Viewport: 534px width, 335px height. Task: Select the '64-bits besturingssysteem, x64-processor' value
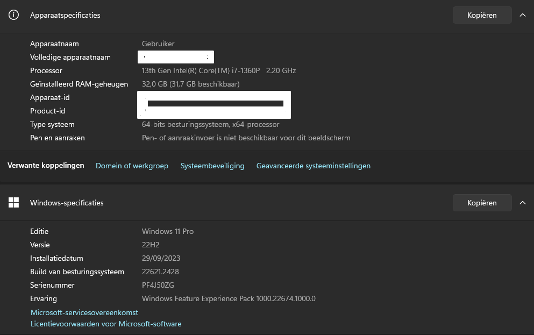(x=210, y=125)
